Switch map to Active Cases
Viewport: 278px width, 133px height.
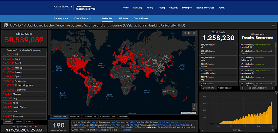(75, 117)
